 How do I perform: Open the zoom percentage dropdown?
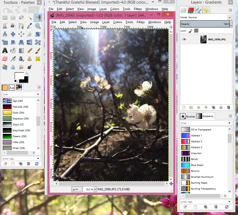tap(90, 189)
